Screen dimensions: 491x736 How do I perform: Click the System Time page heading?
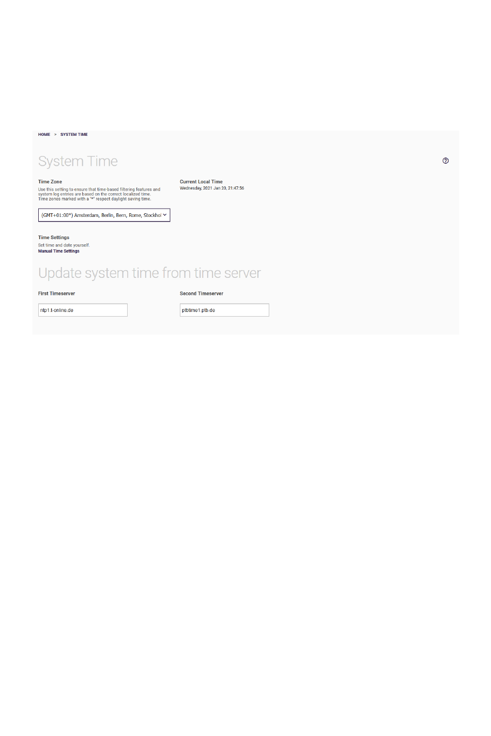point(78,161)
